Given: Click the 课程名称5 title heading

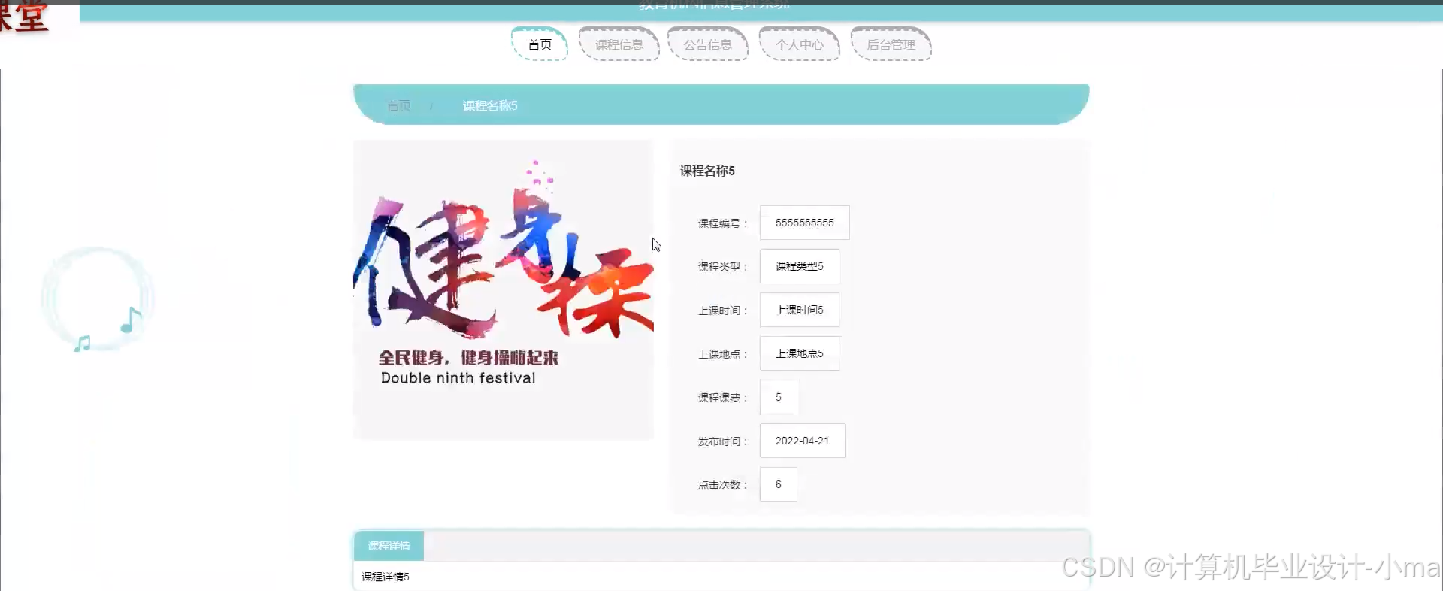Looking at the screenshot, I should click(x=707, y=171).
